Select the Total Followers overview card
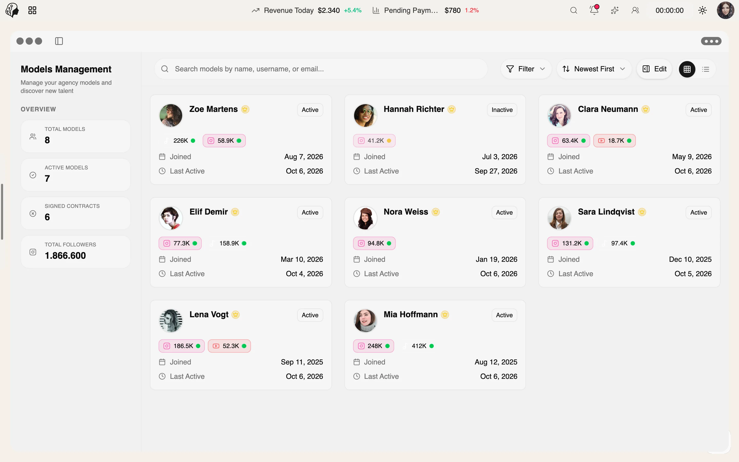Viewport: 739px width, 462px height. click(76, 252)
